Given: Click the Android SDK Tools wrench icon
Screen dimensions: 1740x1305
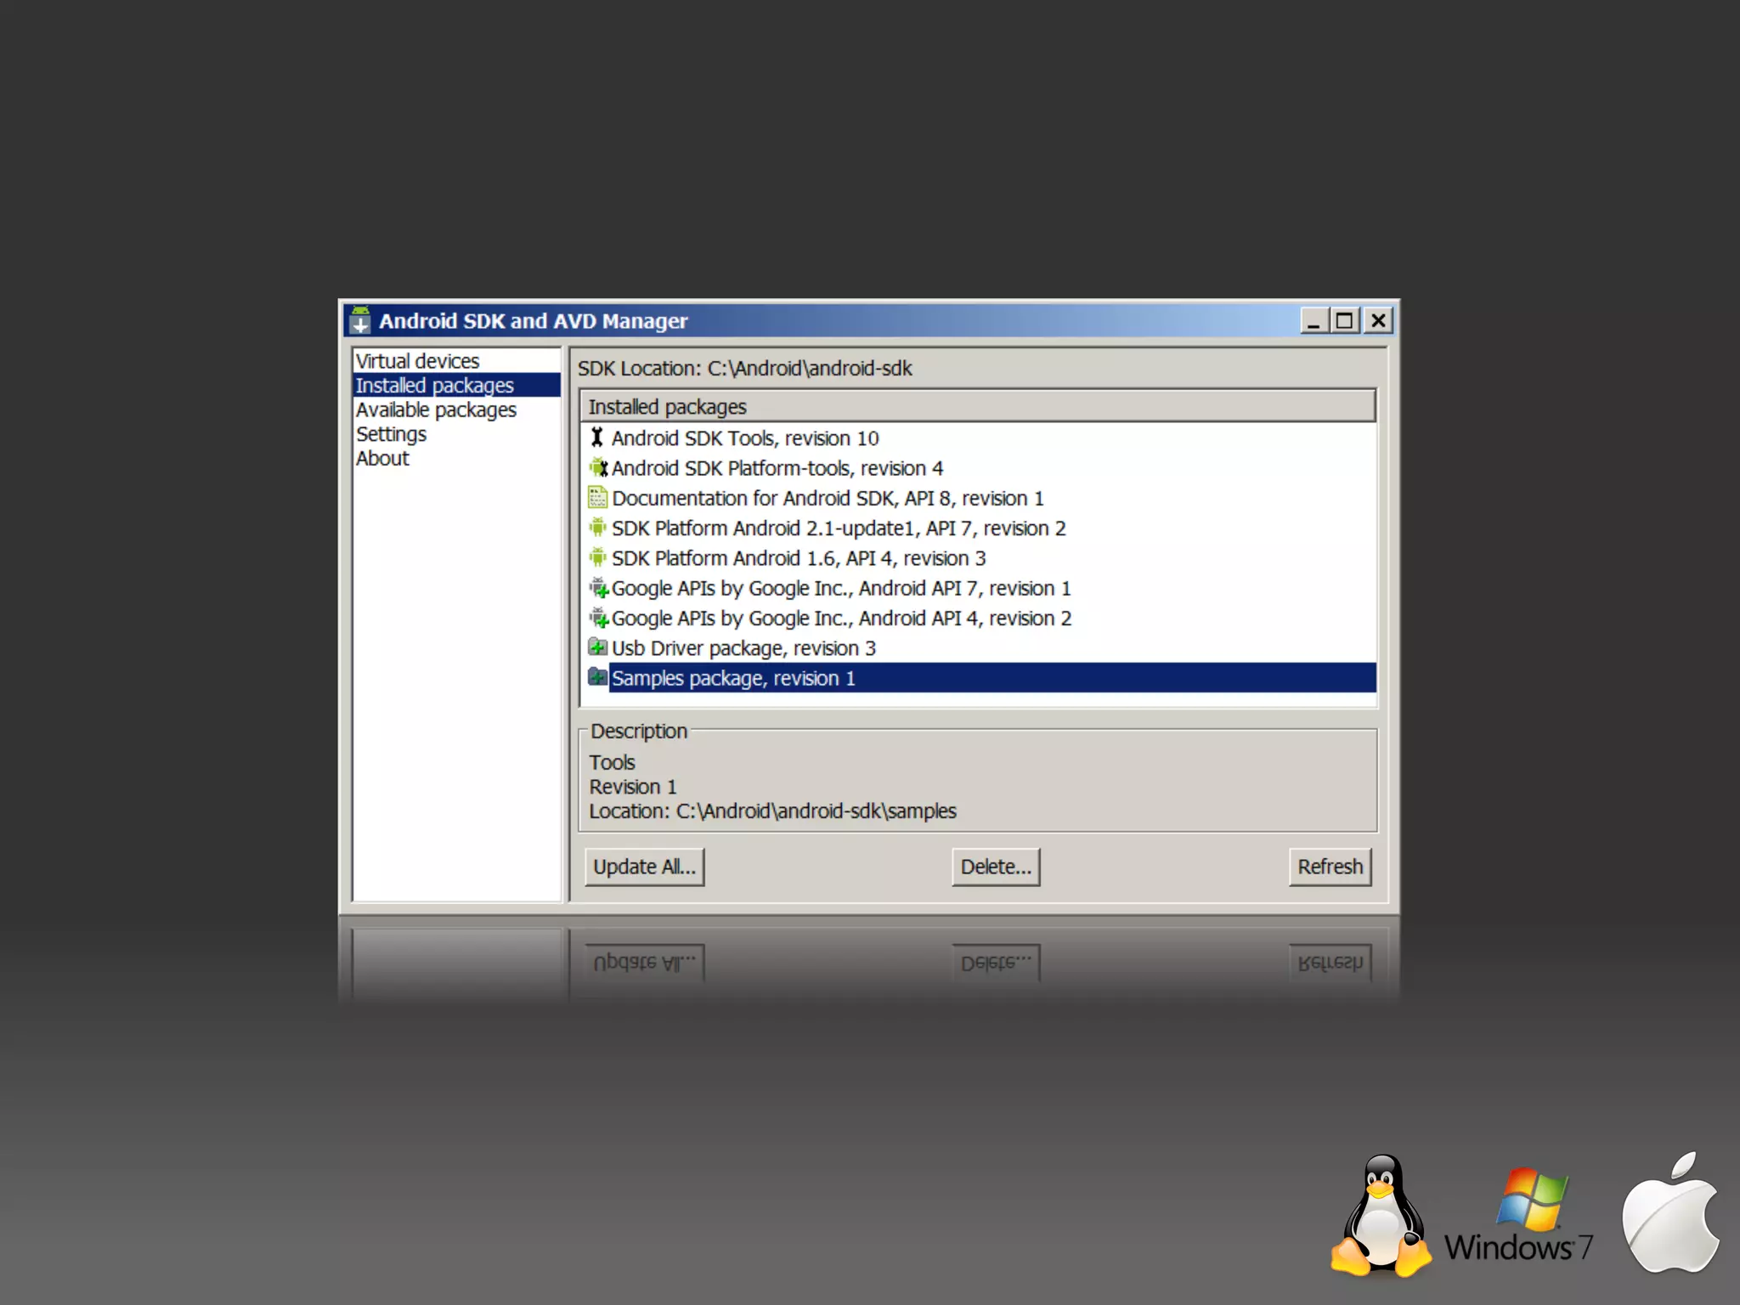Looking at the screenshot, I should pyautogui.click(x=597, y=438).
